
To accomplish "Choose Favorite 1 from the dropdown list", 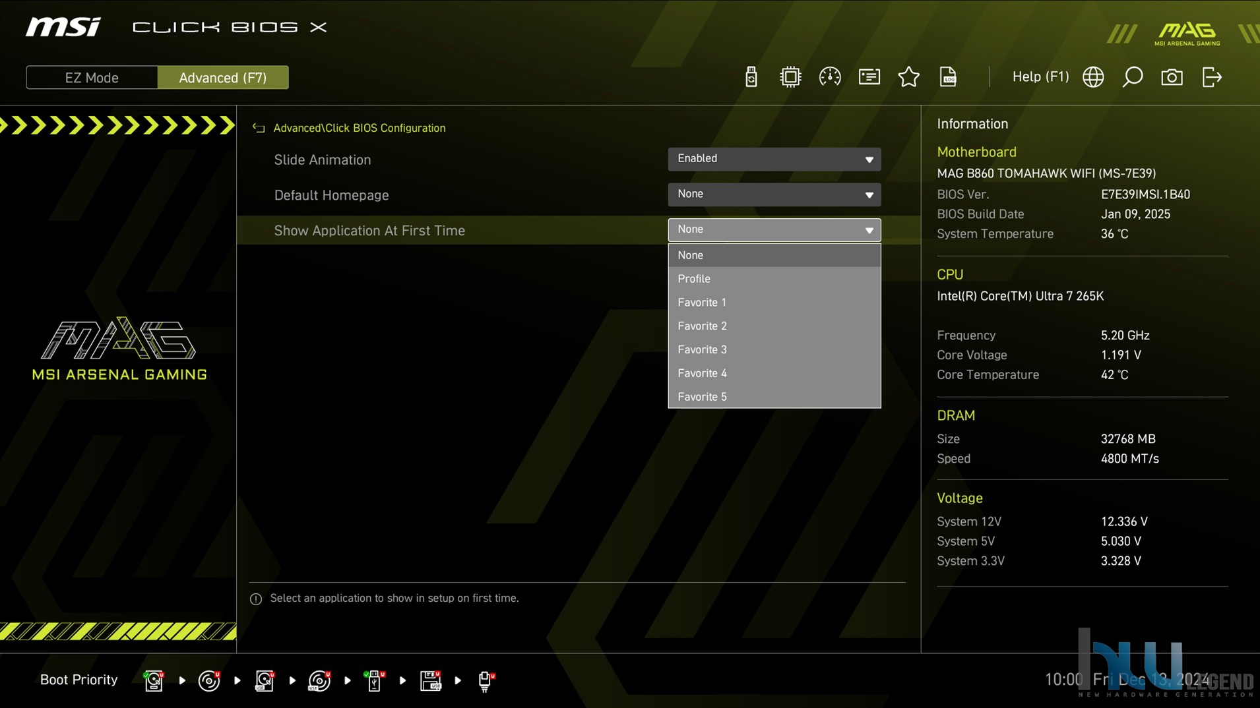I will 774,303.
